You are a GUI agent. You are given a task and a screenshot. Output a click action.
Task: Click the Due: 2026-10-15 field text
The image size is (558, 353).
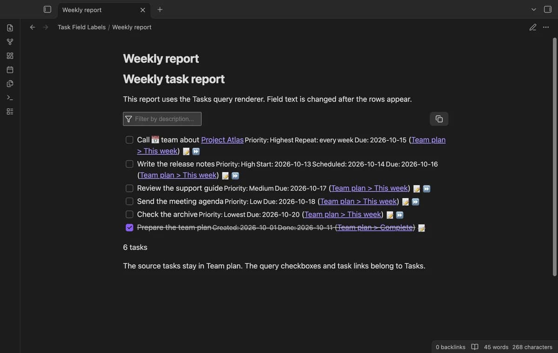pos(380,140)
